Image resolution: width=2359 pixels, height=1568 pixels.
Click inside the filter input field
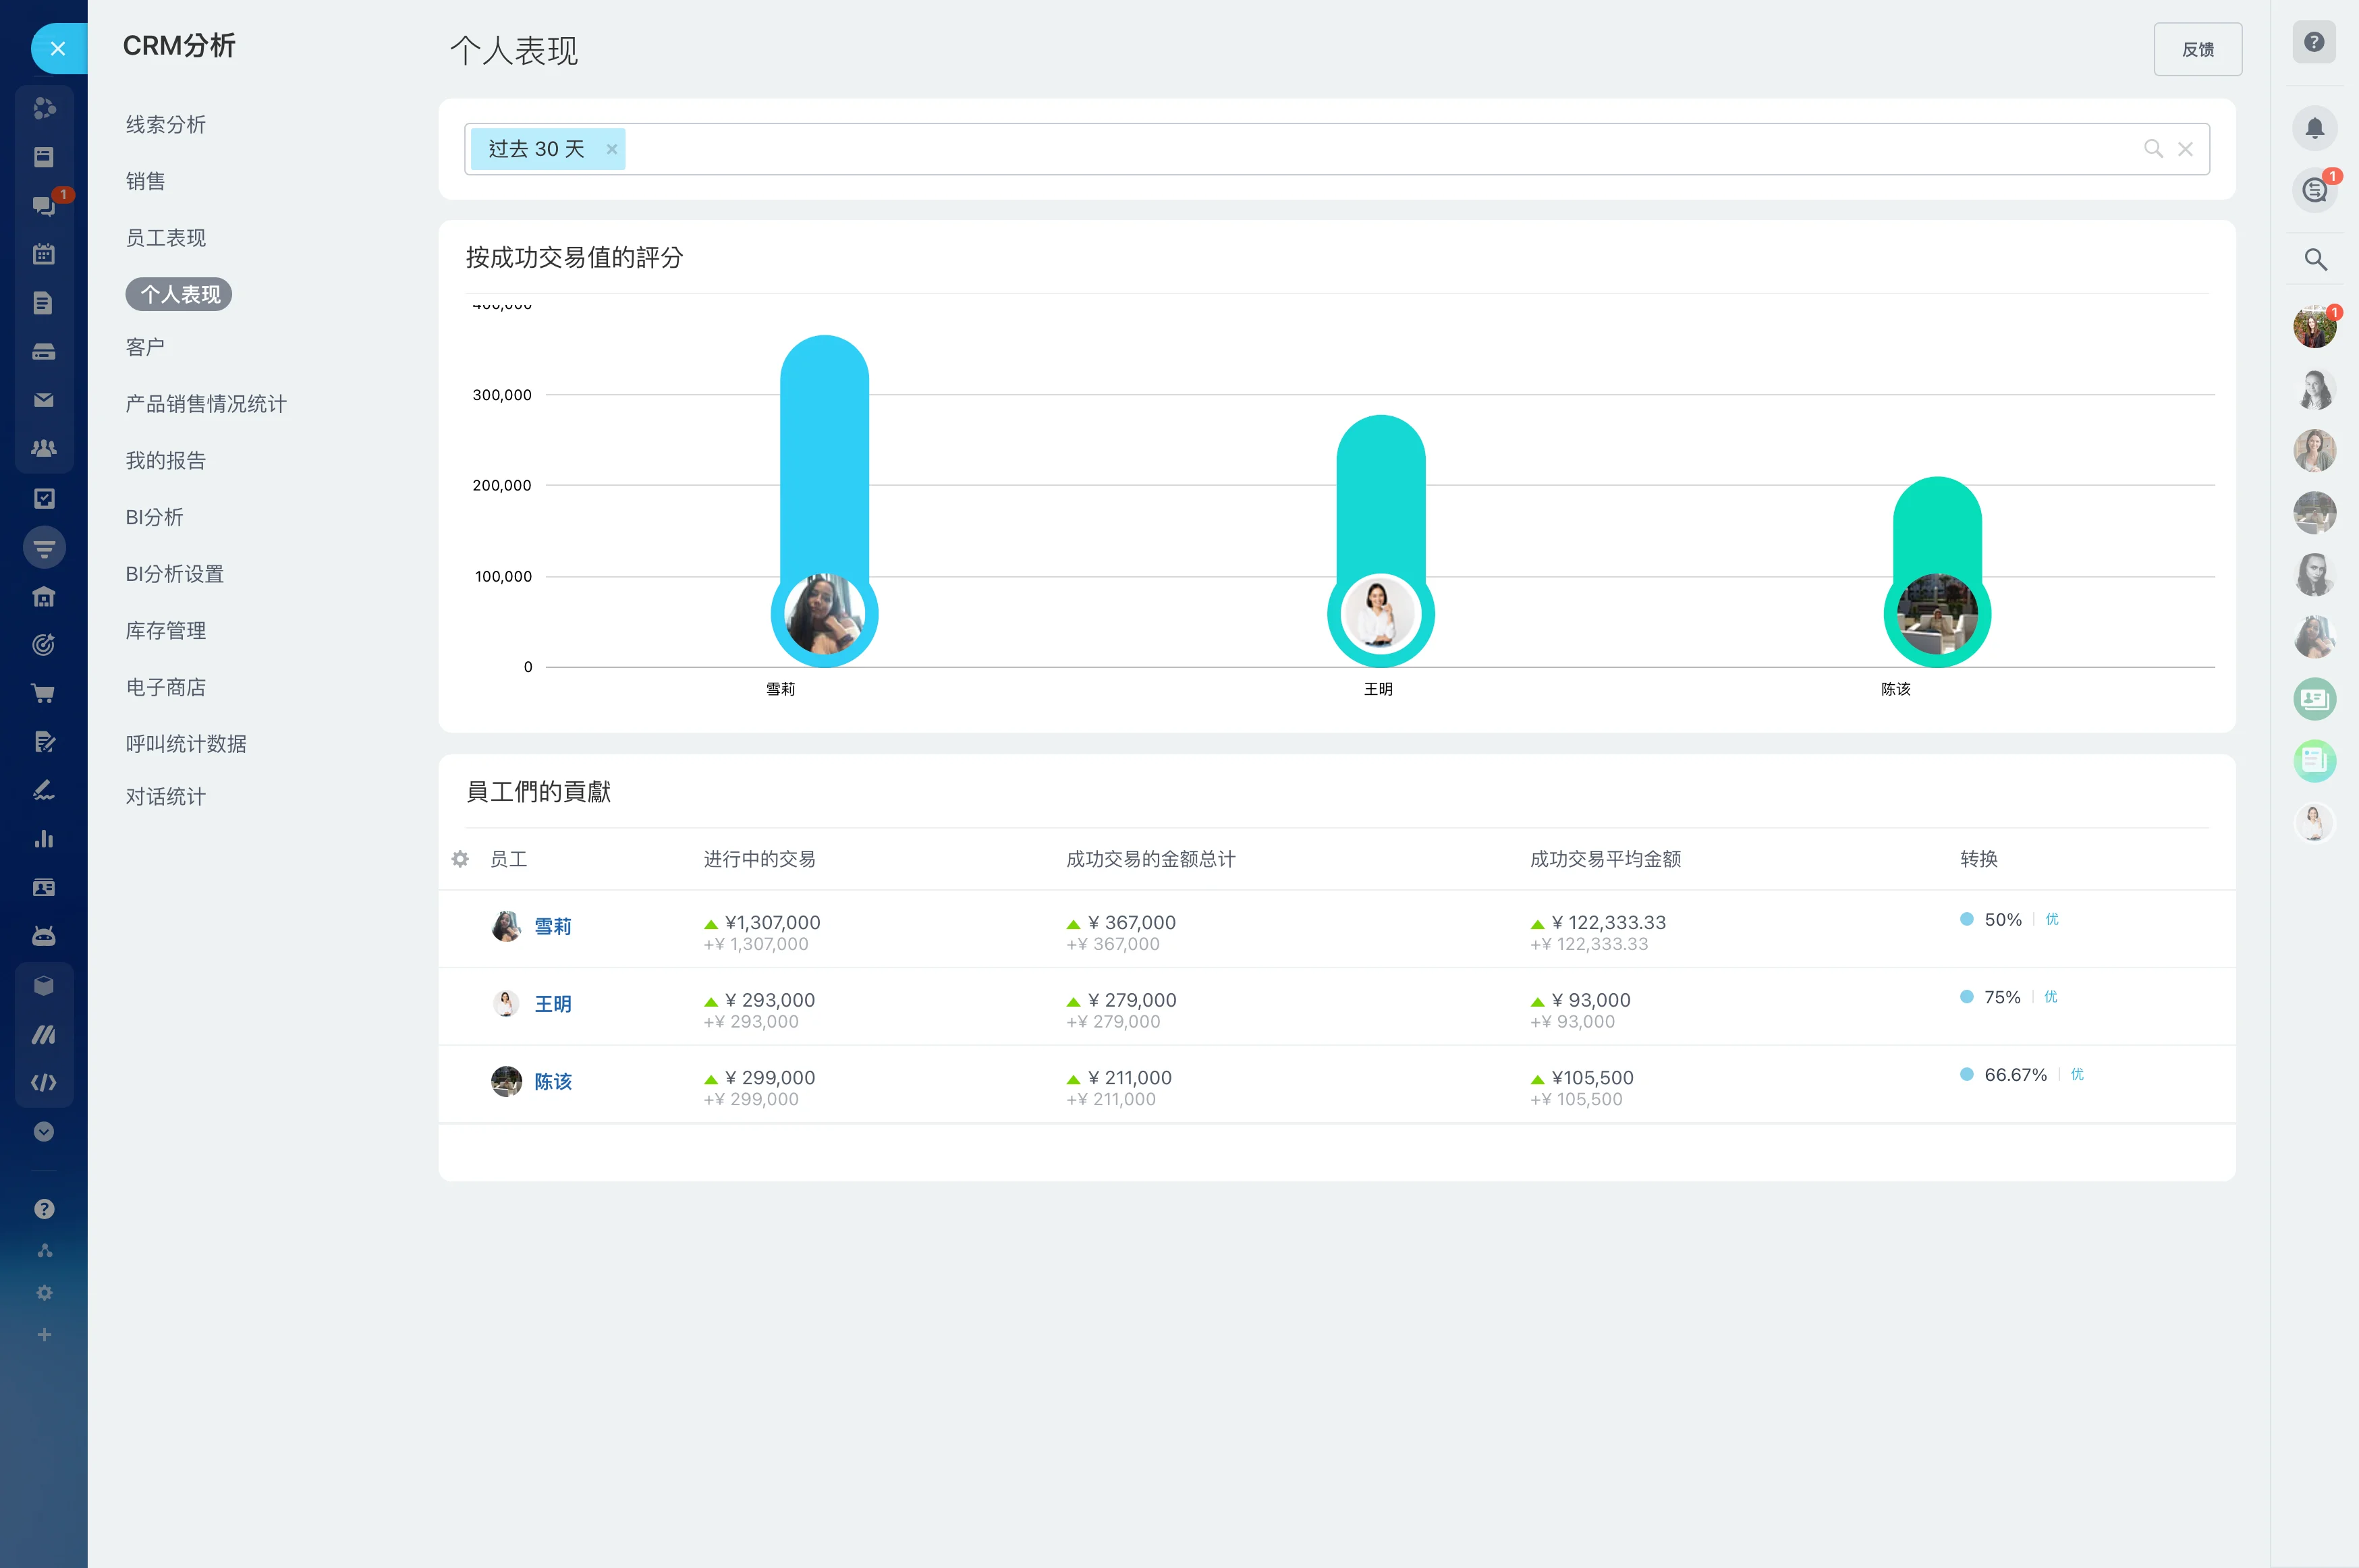click(1300, 149)
